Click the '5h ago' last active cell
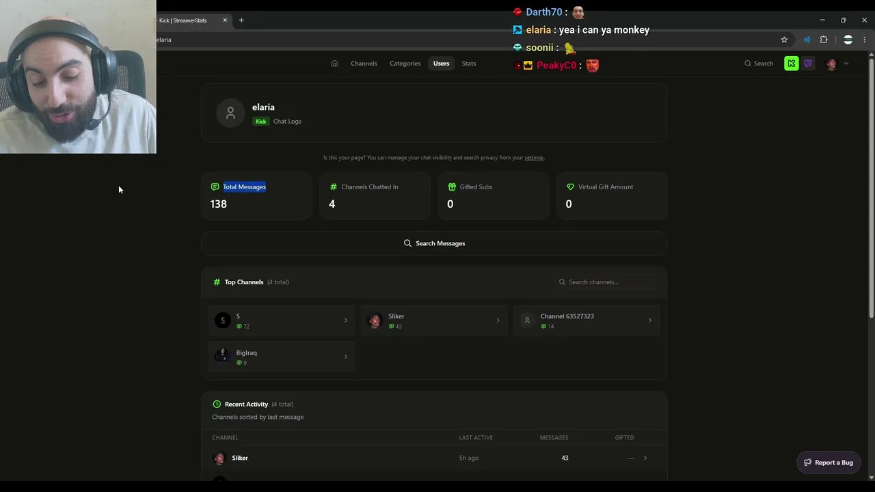The height and width of the screenshot is (492, 875). [469, 458]
